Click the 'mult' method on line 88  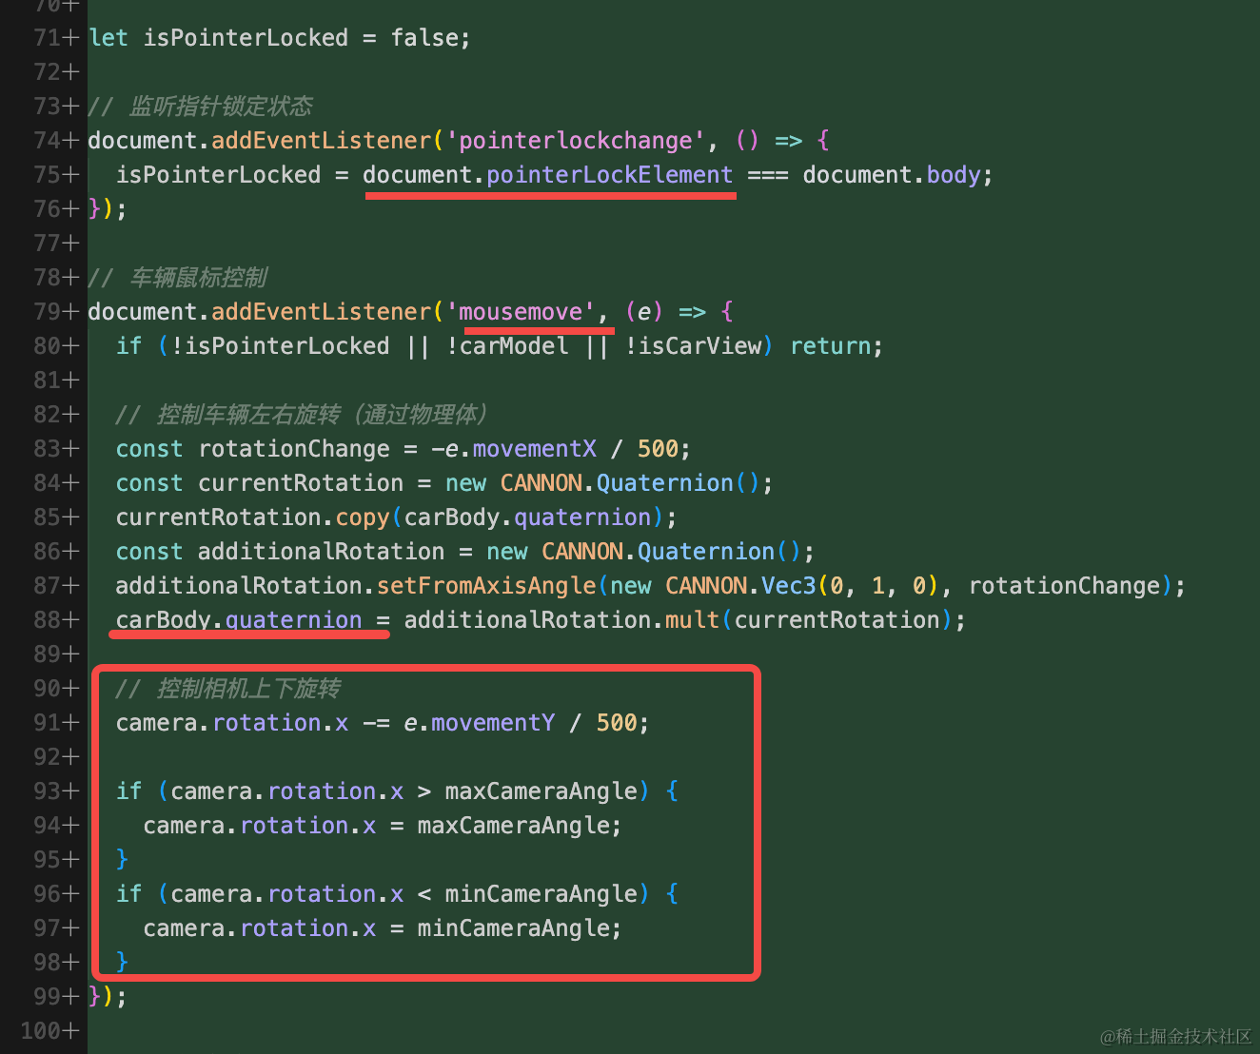693,620
